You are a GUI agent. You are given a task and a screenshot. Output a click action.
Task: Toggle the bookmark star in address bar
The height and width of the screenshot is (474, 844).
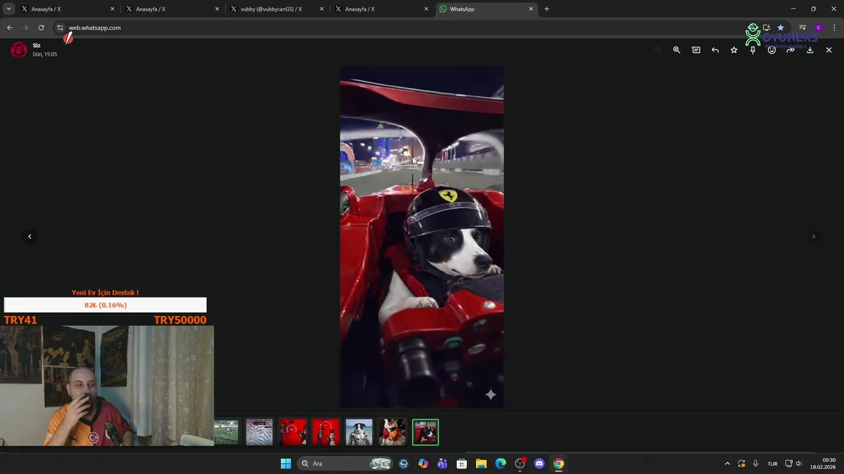click(781, 28)
